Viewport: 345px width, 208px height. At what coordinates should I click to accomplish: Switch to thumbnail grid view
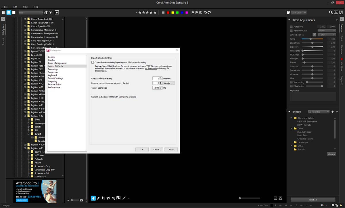tap(4, 13)
